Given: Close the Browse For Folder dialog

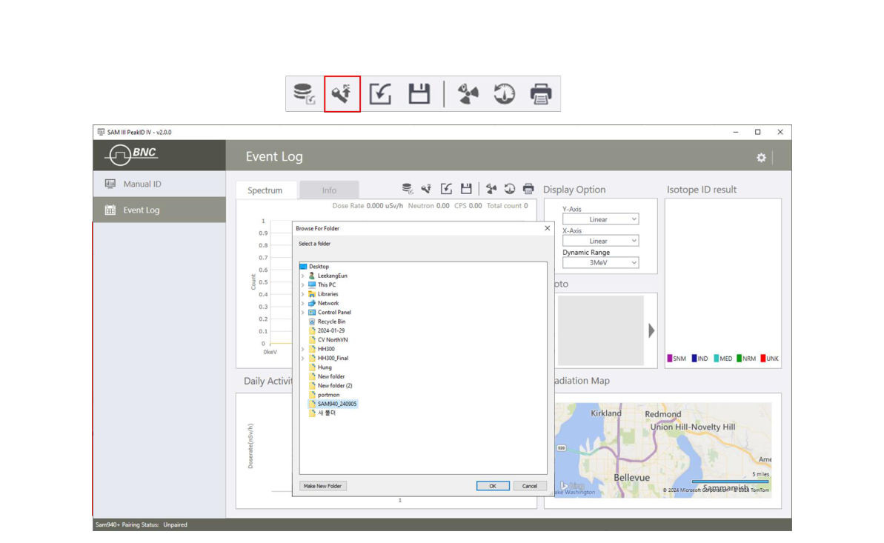Looking at the screenshot, I should [x=547, y=228].
